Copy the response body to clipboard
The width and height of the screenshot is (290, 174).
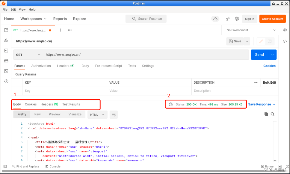(266, 114)
